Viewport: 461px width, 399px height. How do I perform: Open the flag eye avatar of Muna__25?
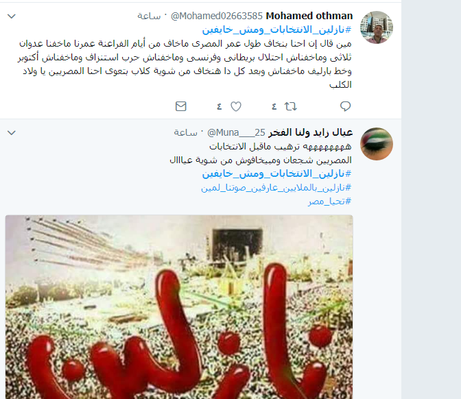click(x=377, y=144)
